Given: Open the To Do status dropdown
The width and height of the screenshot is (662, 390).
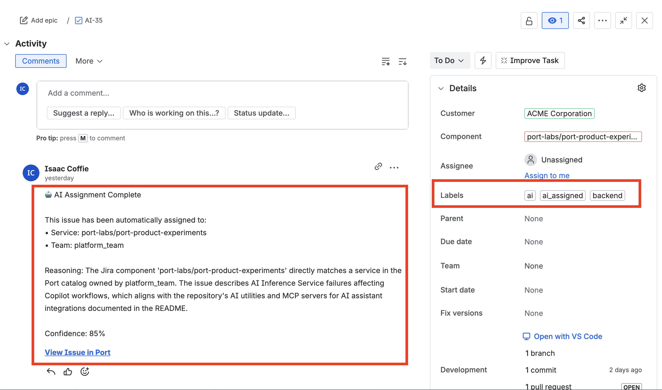Looking at the screenshot, I should (x=449, y=60).
